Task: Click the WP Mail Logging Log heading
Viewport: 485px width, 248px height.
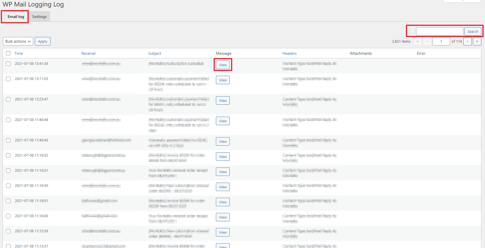Action: tap(33, 4)
